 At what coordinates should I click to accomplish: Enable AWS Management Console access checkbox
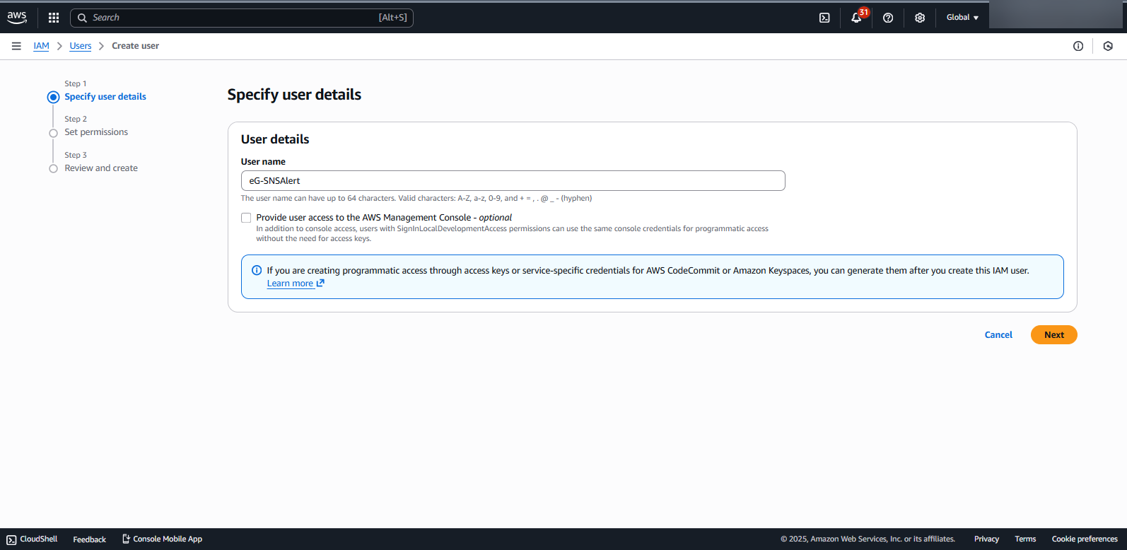tap(246, 218)
